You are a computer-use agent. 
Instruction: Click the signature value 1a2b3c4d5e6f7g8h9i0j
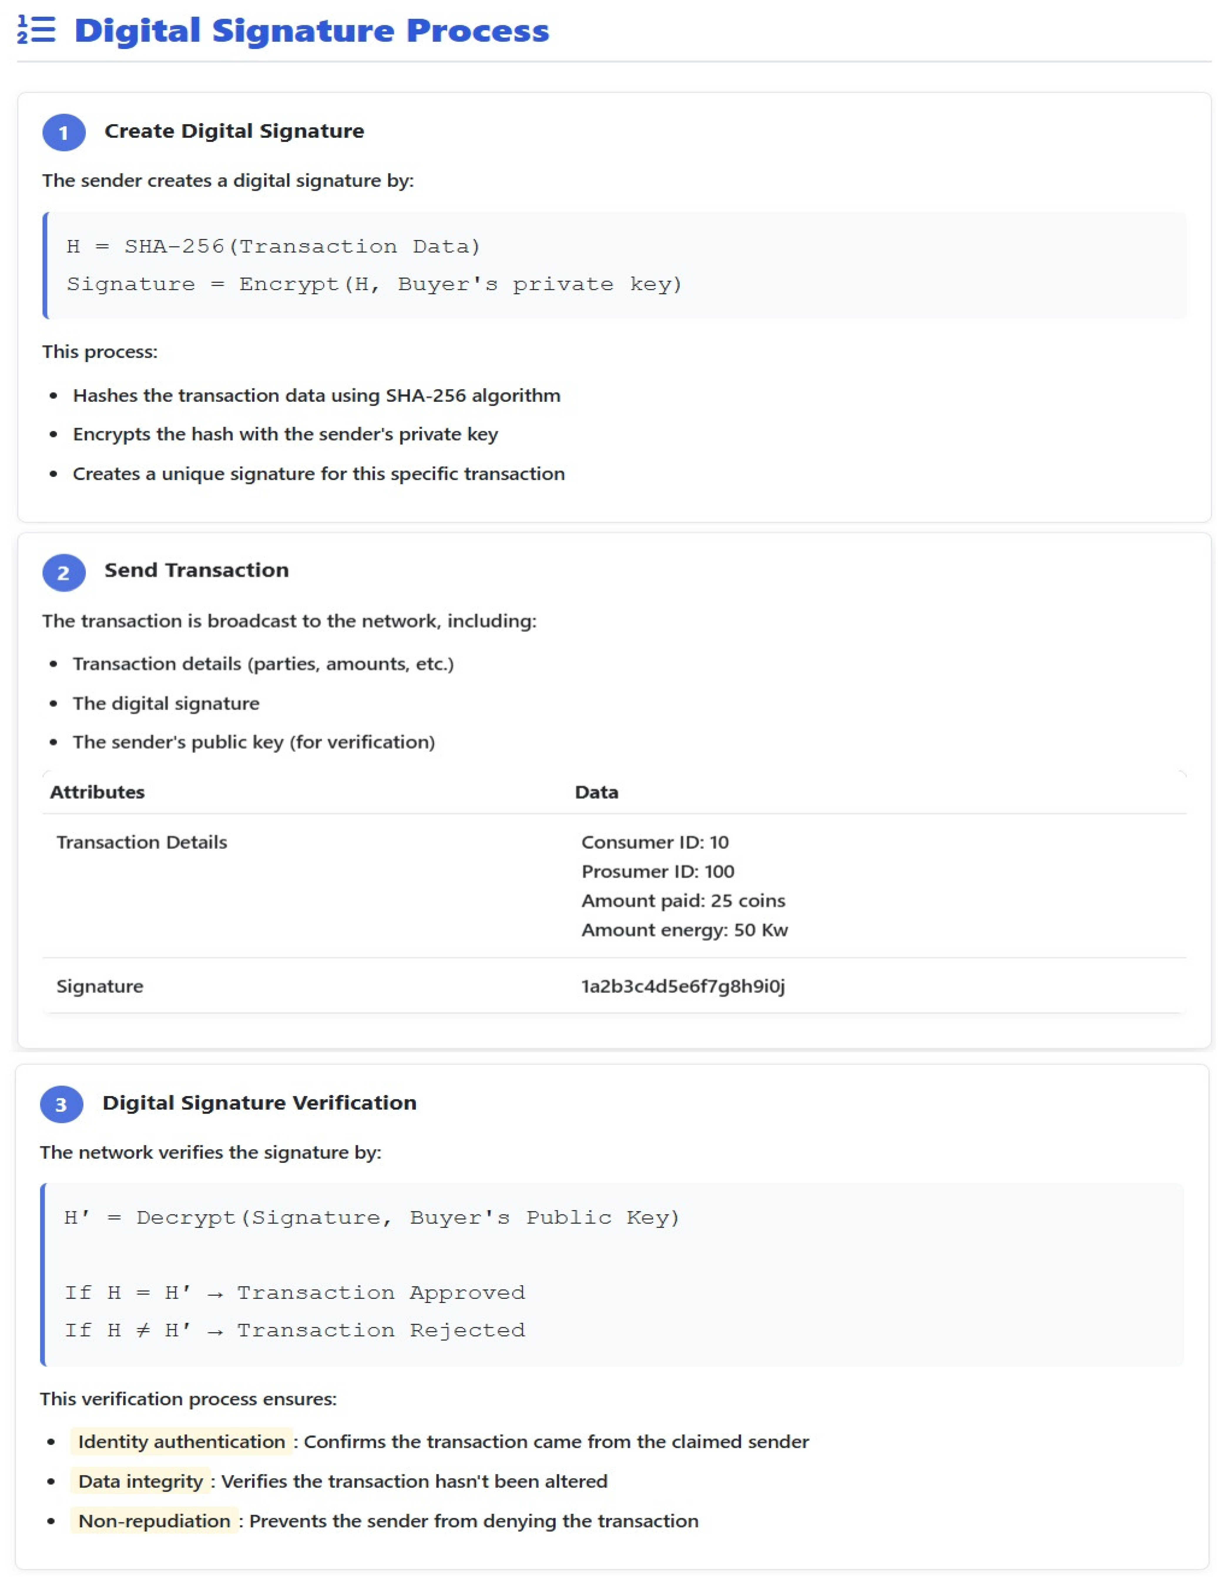(683, 986)
